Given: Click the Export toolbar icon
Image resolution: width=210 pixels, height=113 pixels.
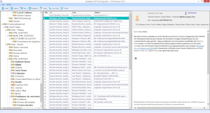Looking at the screenshot, I should 12,8.
